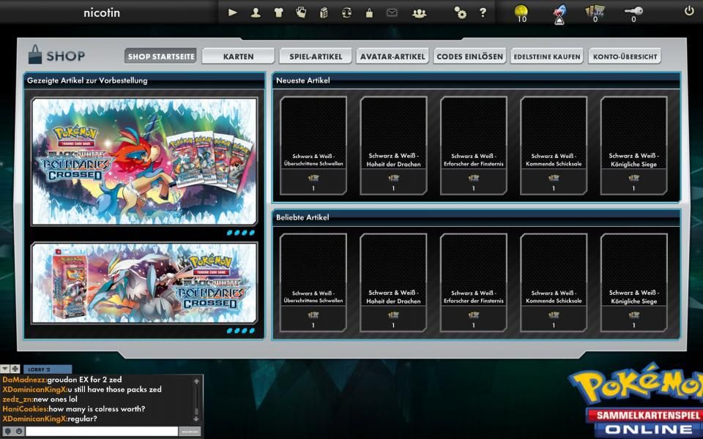Click the speech bubble icon beside chat input
Image resolution: width=703 pixels, height=439 pixels.
[x=8, y=432]
